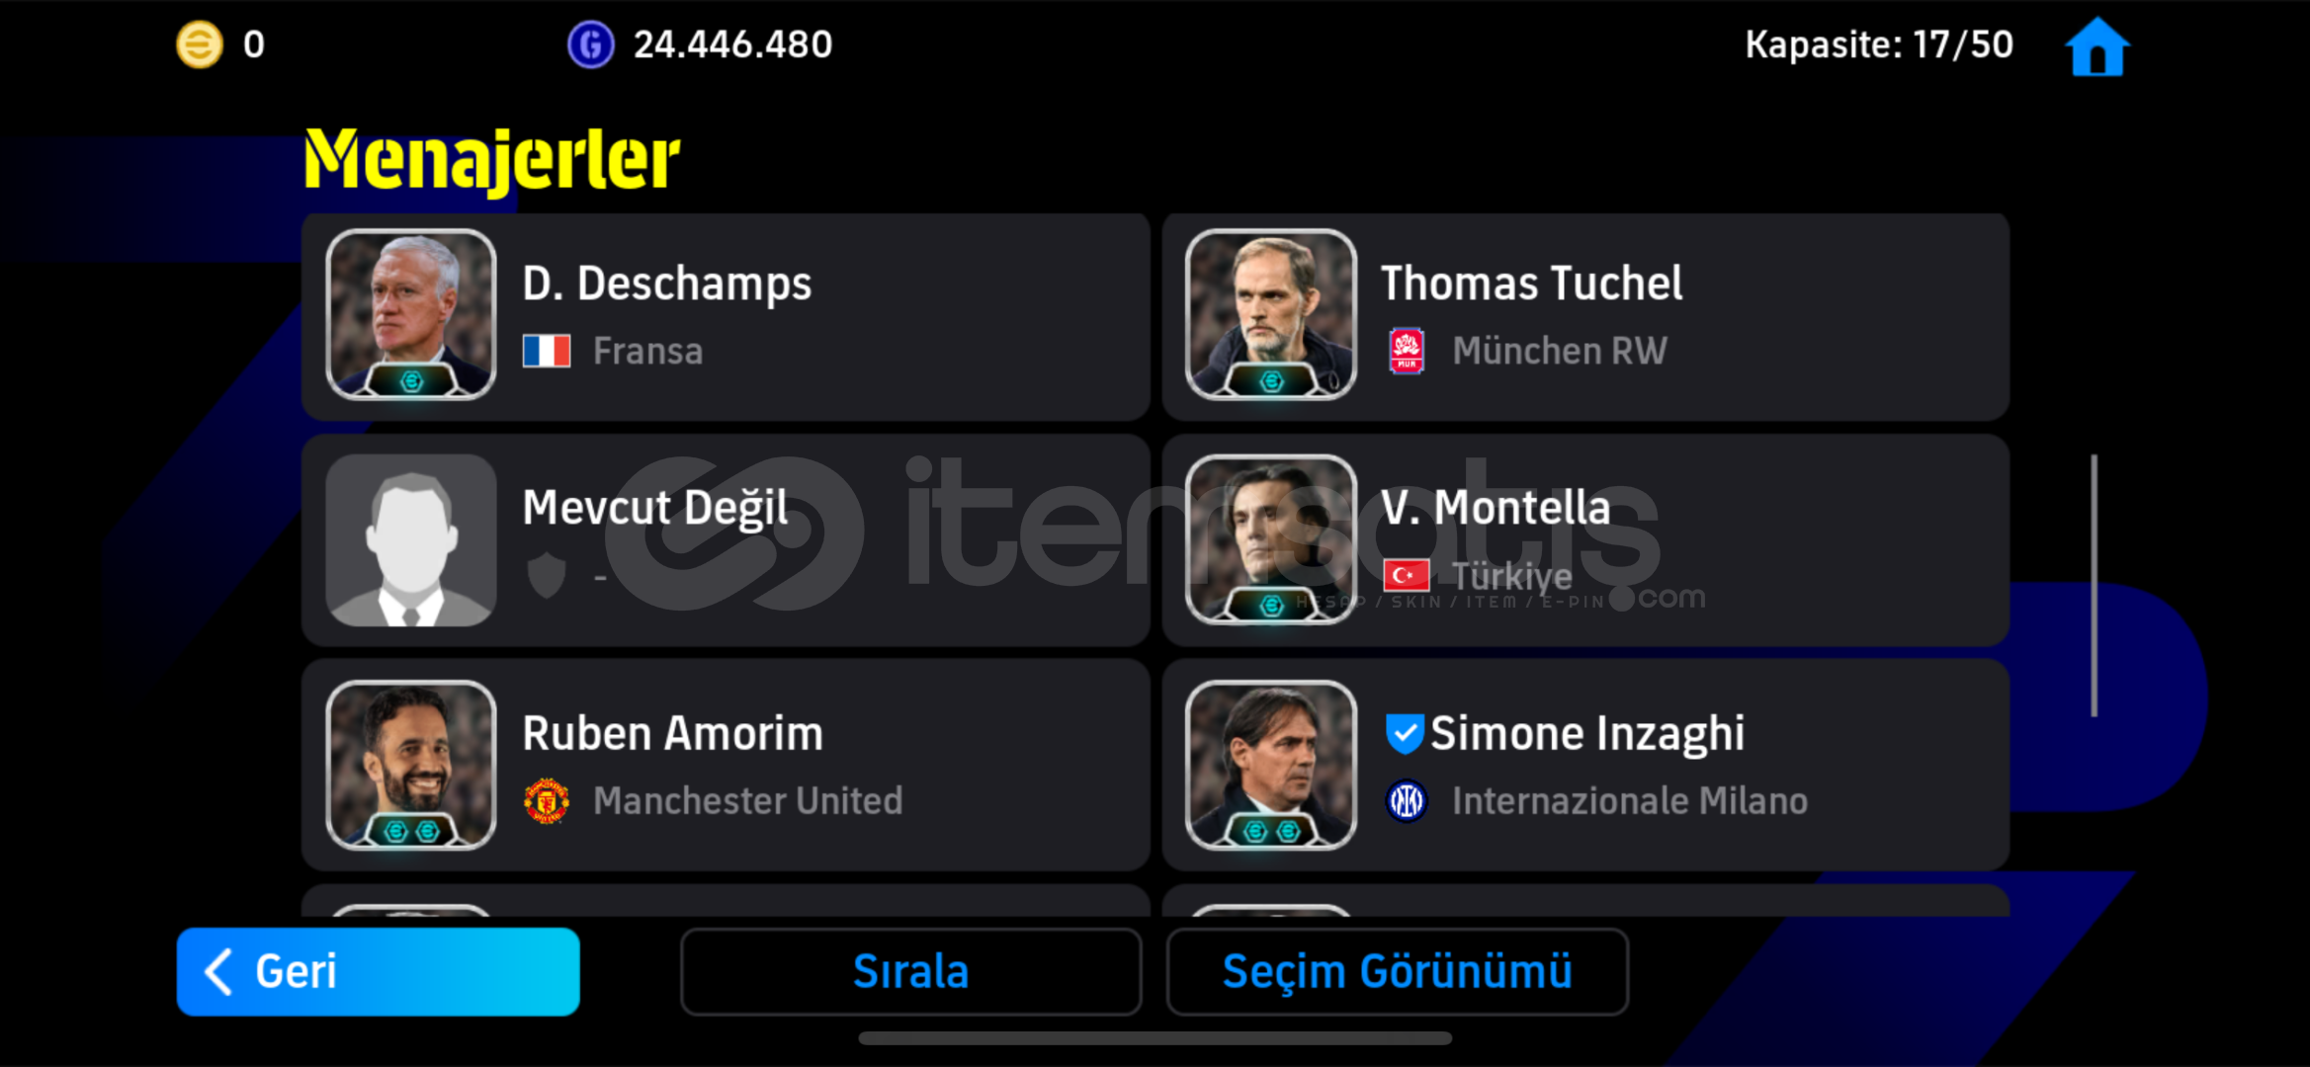Select the Mevcut Değil placeholder silhouette
This screenshot has width=2310, height=1067.
click(x=411, y=540)
